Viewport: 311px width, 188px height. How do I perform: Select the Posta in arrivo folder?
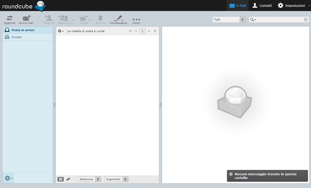pos(23,30)
